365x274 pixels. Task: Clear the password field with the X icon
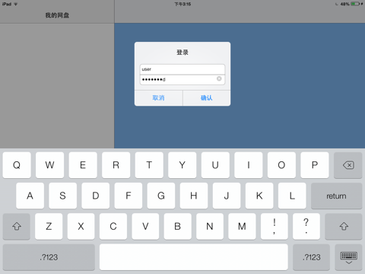(x=219, y=79)
